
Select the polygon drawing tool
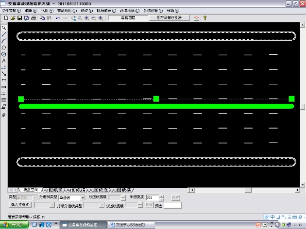(x=4, y=48)
